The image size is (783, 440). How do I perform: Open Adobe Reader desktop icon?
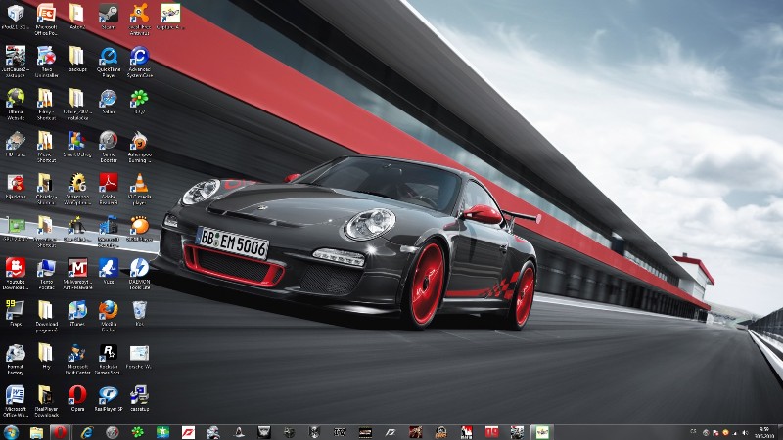pos(108,182)
